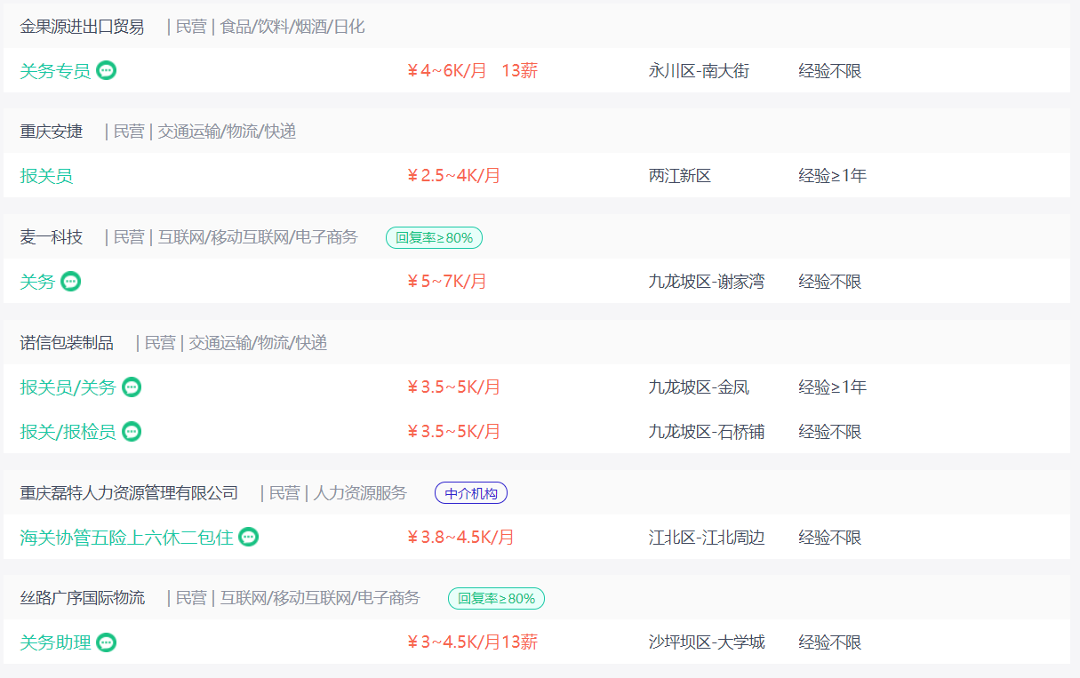This screenshot has height=678, width=1080.
Task: Visit 重庆磊特人力资源管理有限公司 company page
Action: pyautogui.click(x=129, y=493)
